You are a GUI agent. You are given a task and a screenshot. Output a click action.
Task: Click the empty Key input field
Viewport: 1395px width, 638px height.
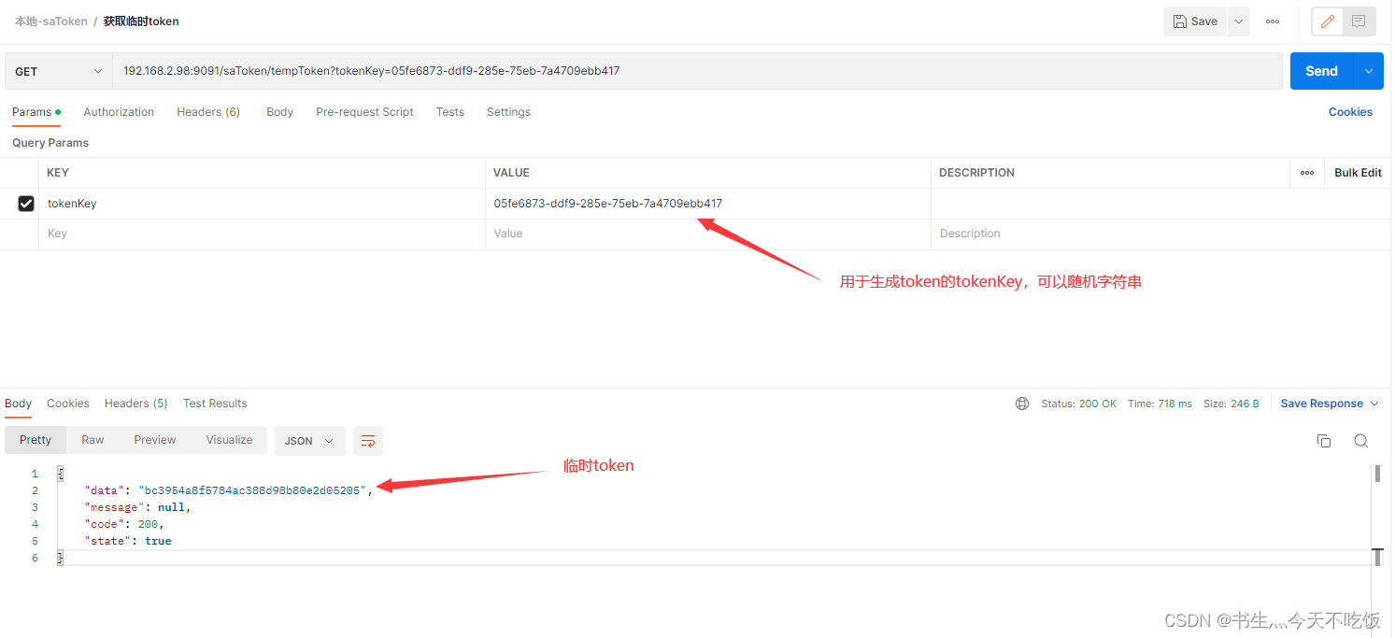(262, 234)
